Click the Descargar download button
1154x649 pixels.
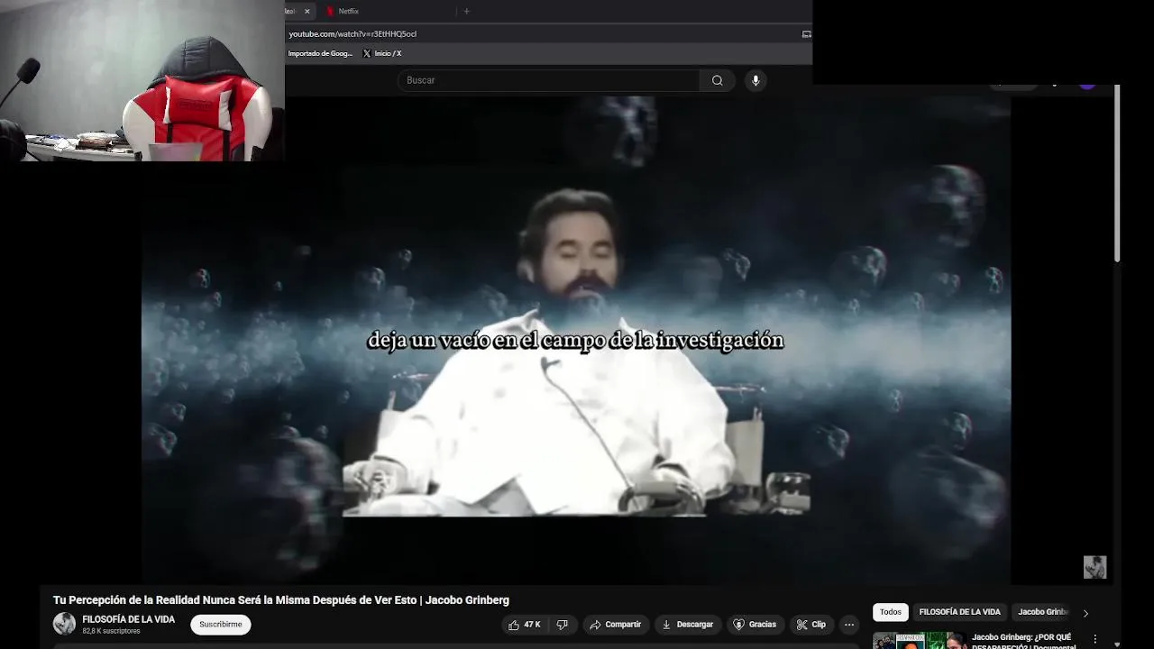[687, 625]
